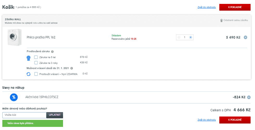255x130 pixels.
Task: Click the blue warranty badge icon
Action: [28, 58]
